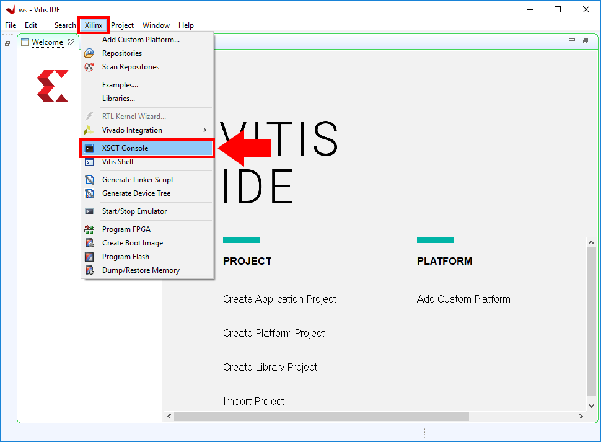Click the XSCT Console terminal icon
The image size is (601, 442).
(89, 148)
